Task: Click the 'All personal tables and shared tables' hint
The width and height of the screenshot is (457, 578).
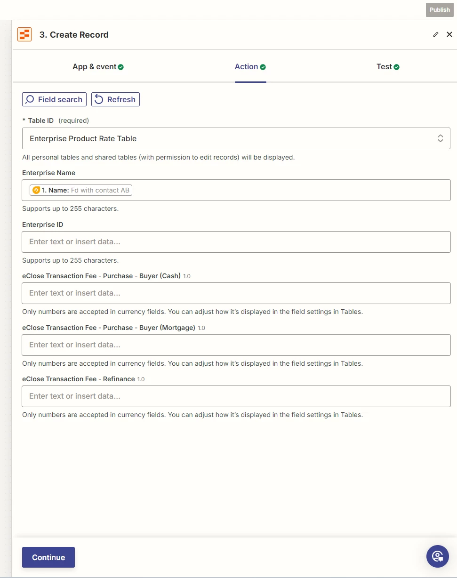Action: coord(159,157)
